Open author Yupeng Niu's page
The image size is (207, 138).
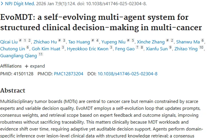(113, 42)
